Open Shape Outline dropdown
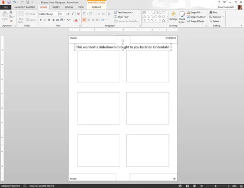This screenshot has height=188, width=244. click(197, 17)
